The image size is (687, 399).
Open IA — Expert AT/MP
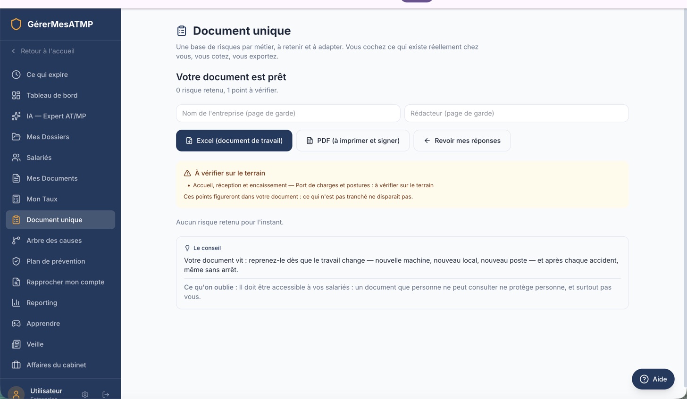click(x=60, y=116)
